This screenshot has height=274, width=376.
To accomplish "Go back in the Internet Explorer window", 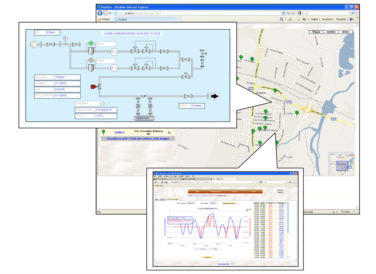I will (x=100, y=13).
